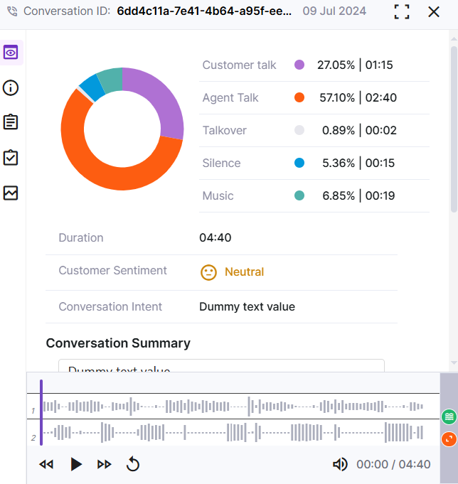The image size is (458, 484).
Task: Click the blue Silence donut segment
Action: 92,88
